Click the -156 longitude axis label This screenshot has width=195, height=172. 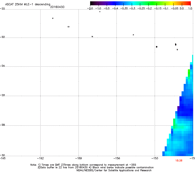pyautogui.click(x=117, y=159)
